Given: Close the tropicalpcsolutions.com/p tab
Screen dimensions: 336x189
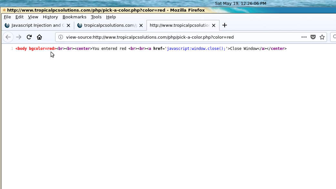Looking at the screenshot, I should pos(141,25).
